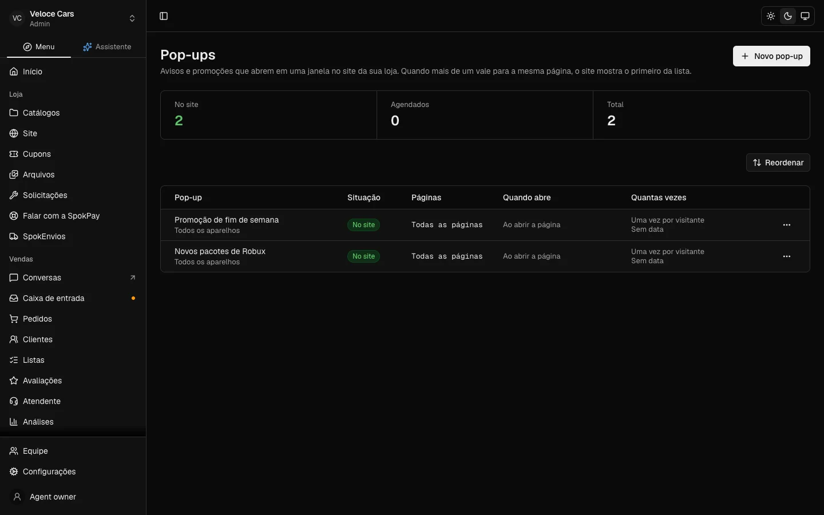
Task: Open Caixa de entrada inbox icon
Action: 14,298
